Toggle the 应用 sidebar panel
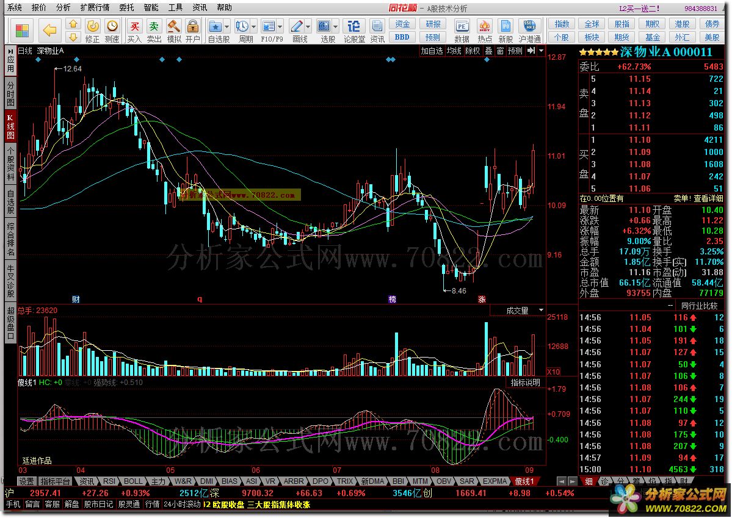 10,61
